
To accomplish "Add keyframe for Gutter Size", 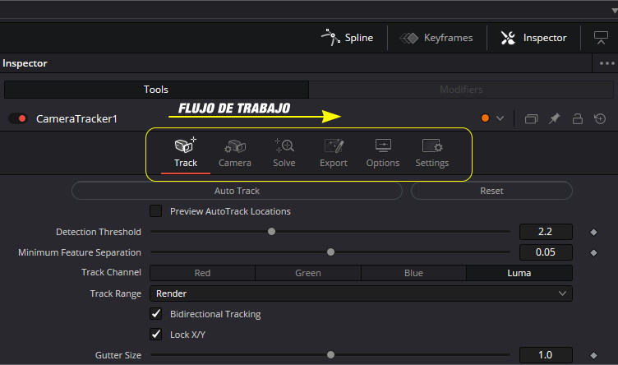I will (593, 355).
